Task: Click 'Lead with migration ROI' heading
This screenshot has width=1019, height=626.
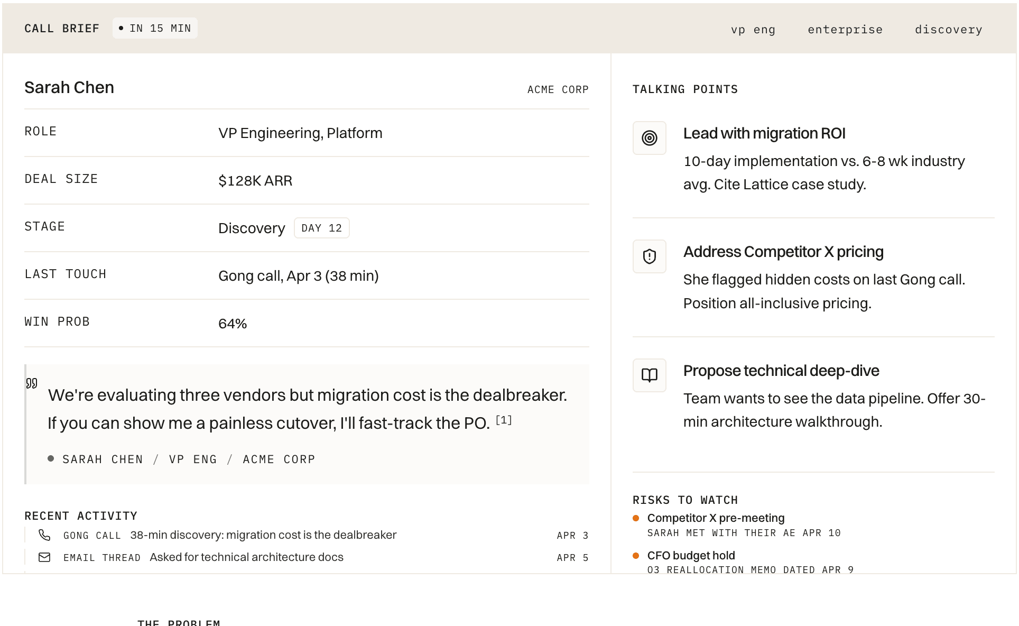Action: (x=764, y=133)
